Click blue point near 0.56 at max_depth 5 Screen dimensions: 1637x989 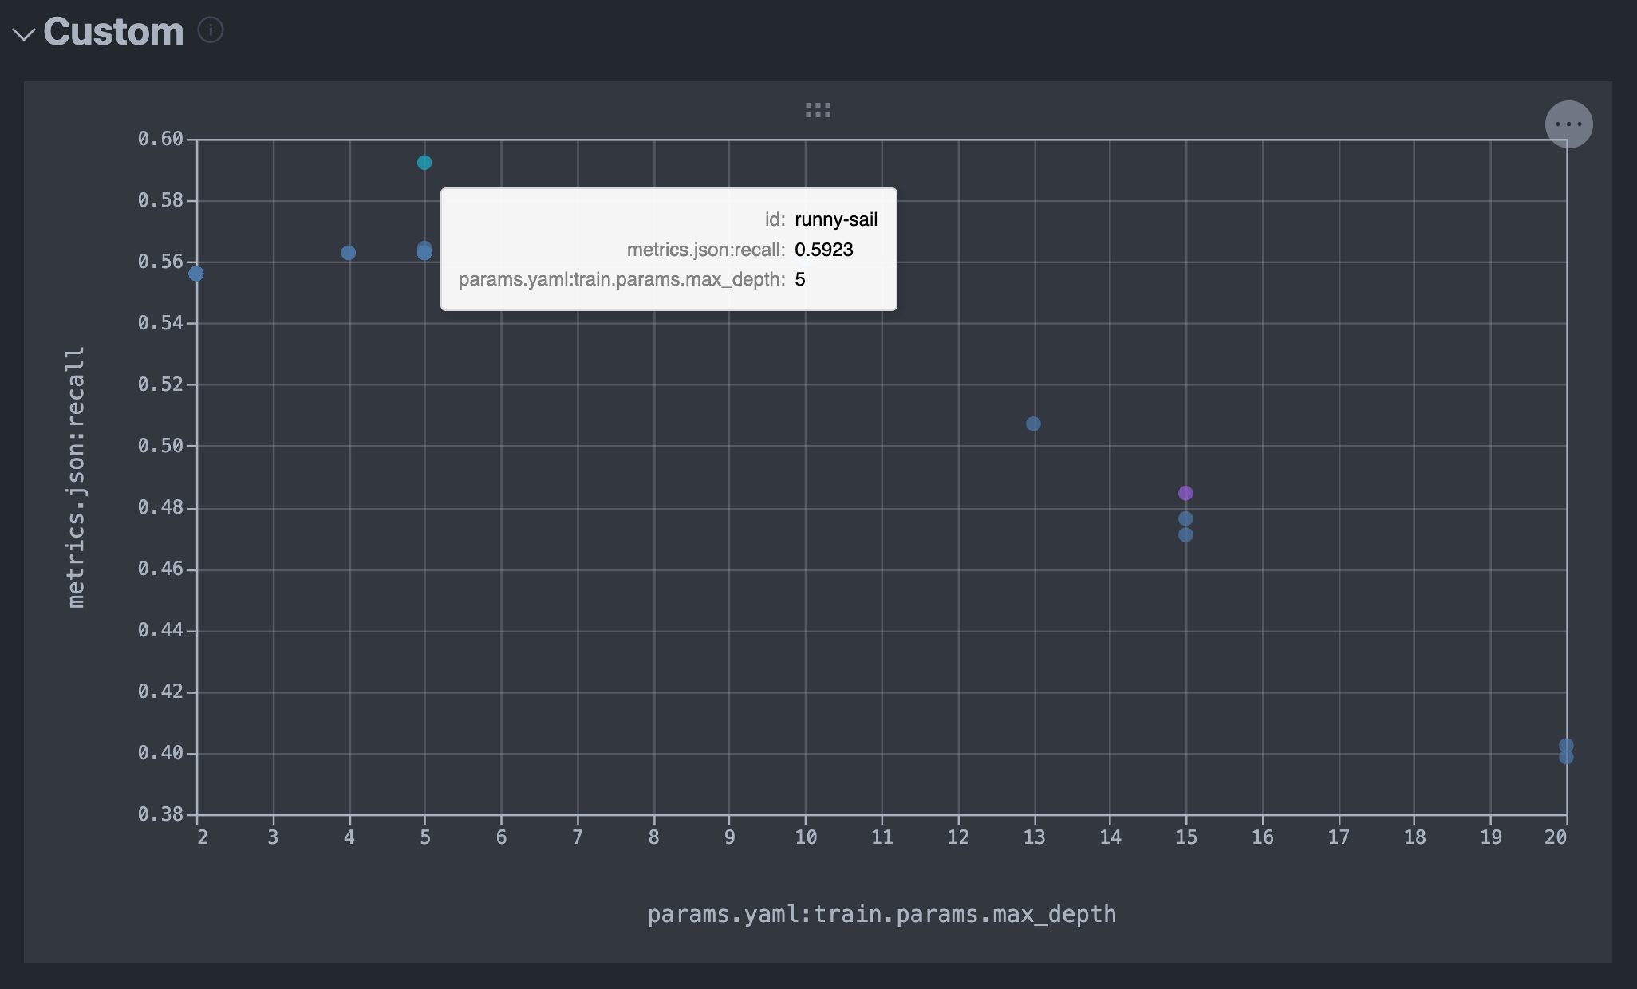tap(424, 253)
